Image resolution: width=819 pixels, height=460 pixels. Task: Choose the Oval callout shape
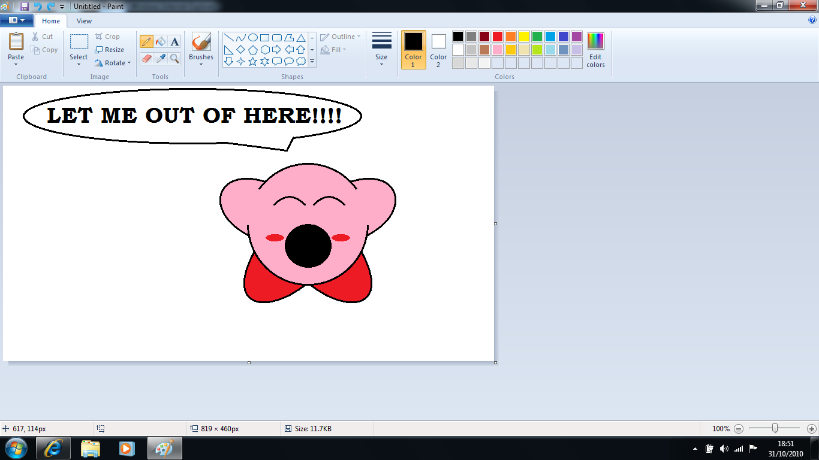(288, 61)
